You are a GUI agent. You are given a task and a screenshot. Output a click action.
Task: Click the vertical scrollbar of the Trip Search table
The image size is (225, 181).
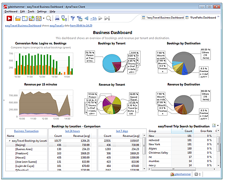218,144
